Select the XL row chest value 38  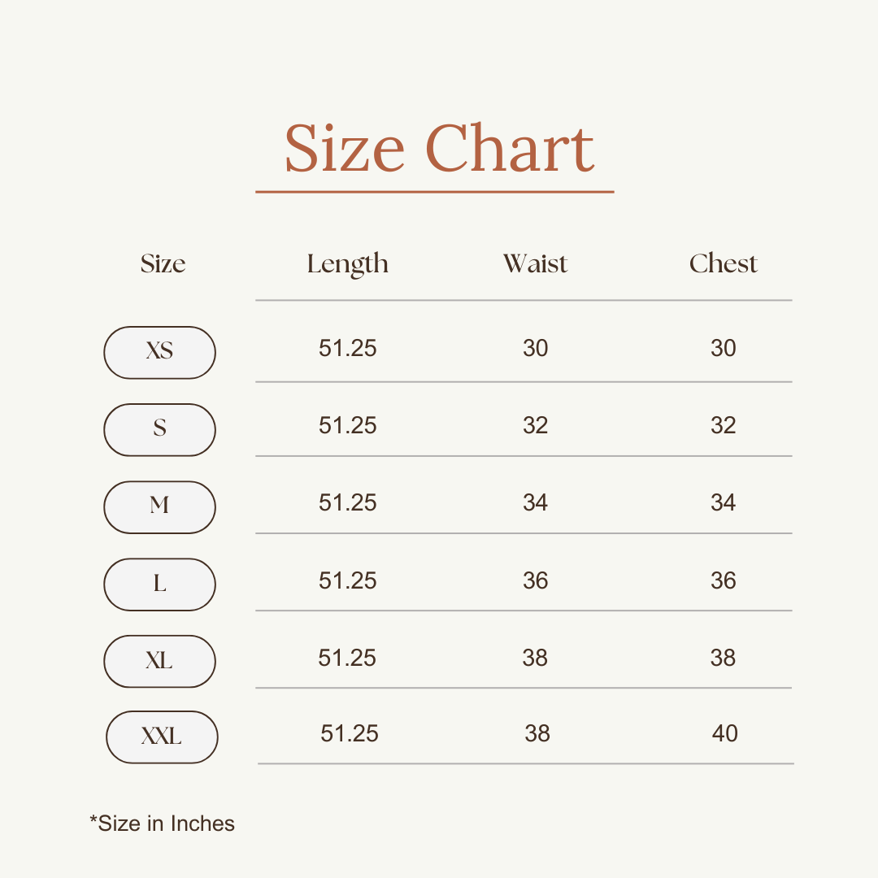tap(723, 658)
